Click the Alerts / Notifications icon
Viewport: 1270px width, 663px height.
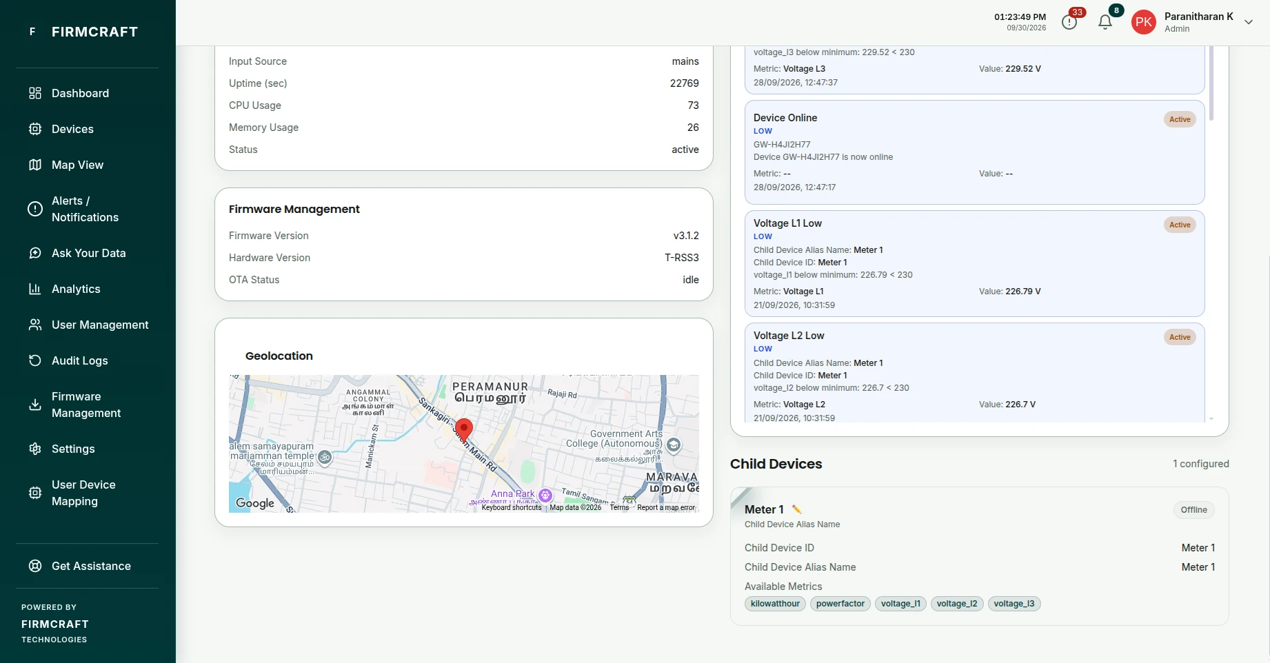[x=35, y=209]
